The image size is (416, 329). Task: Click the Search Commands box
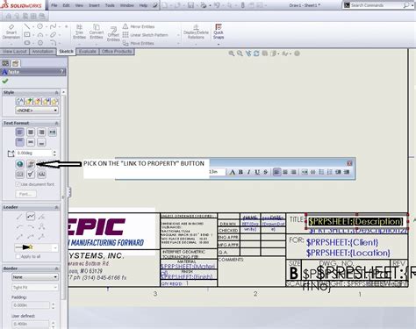[377, 5]
